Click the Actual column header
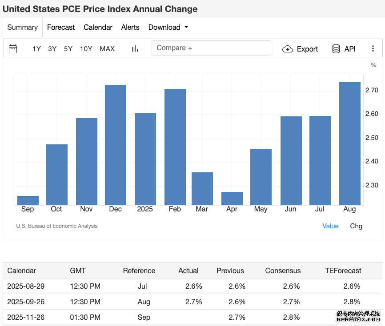 (x=188, y=270)
